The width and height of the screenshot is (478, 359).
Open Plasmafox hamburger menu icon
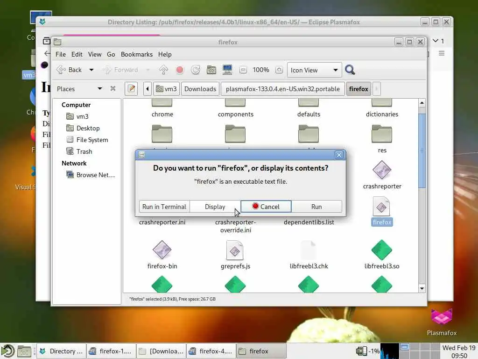tap(442, 53)
